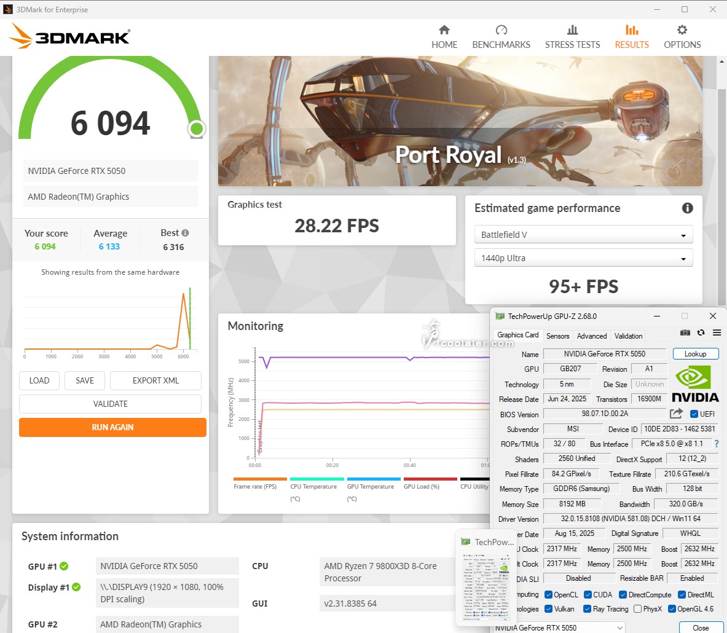Click the NVIDIA logo in GPU-Z
This screenshot has width=727, height=633.
click(x=695, y=383)
